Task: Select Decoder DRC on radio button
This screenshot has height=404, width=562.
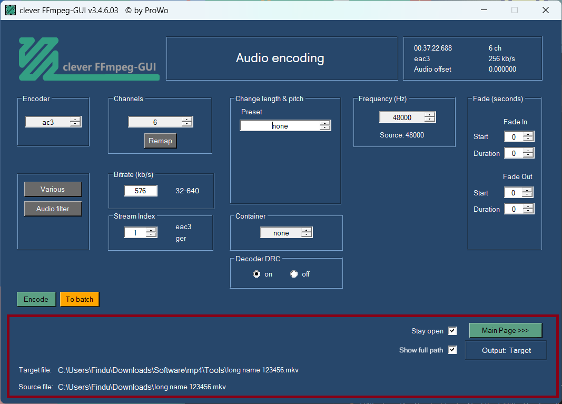Action: tap(257, 274)
